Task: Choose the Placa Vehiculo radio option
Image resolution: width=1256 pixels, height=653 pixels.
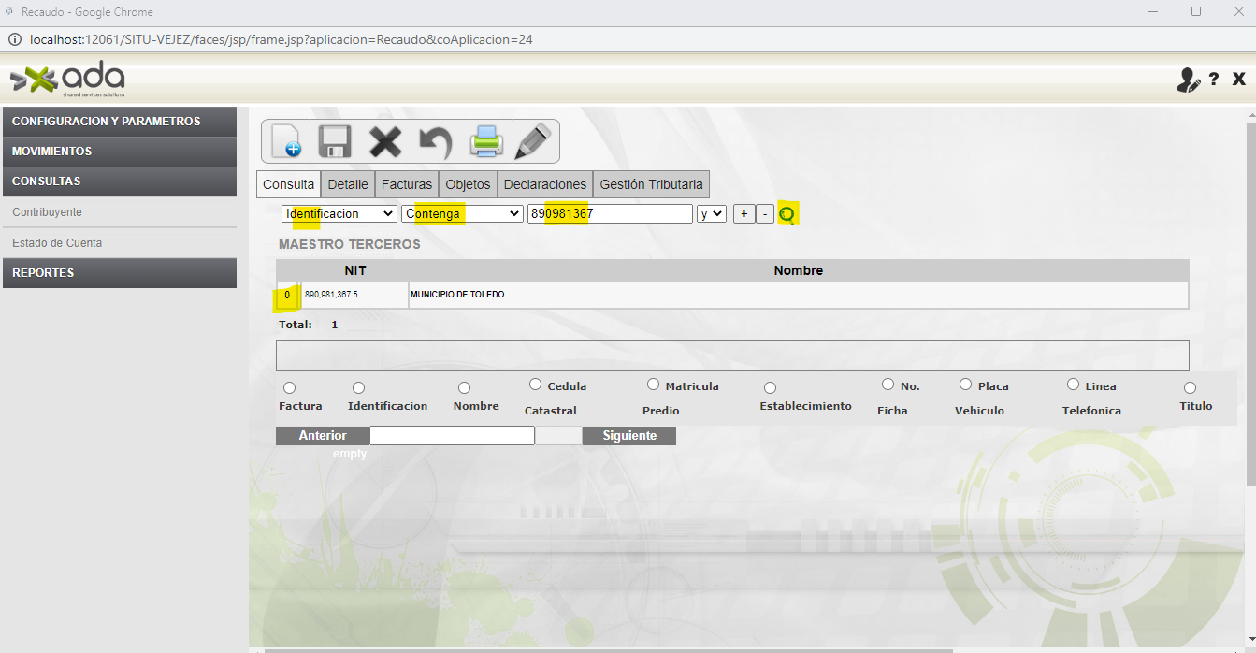Action: pyautogui.click(x=966, y=385)
